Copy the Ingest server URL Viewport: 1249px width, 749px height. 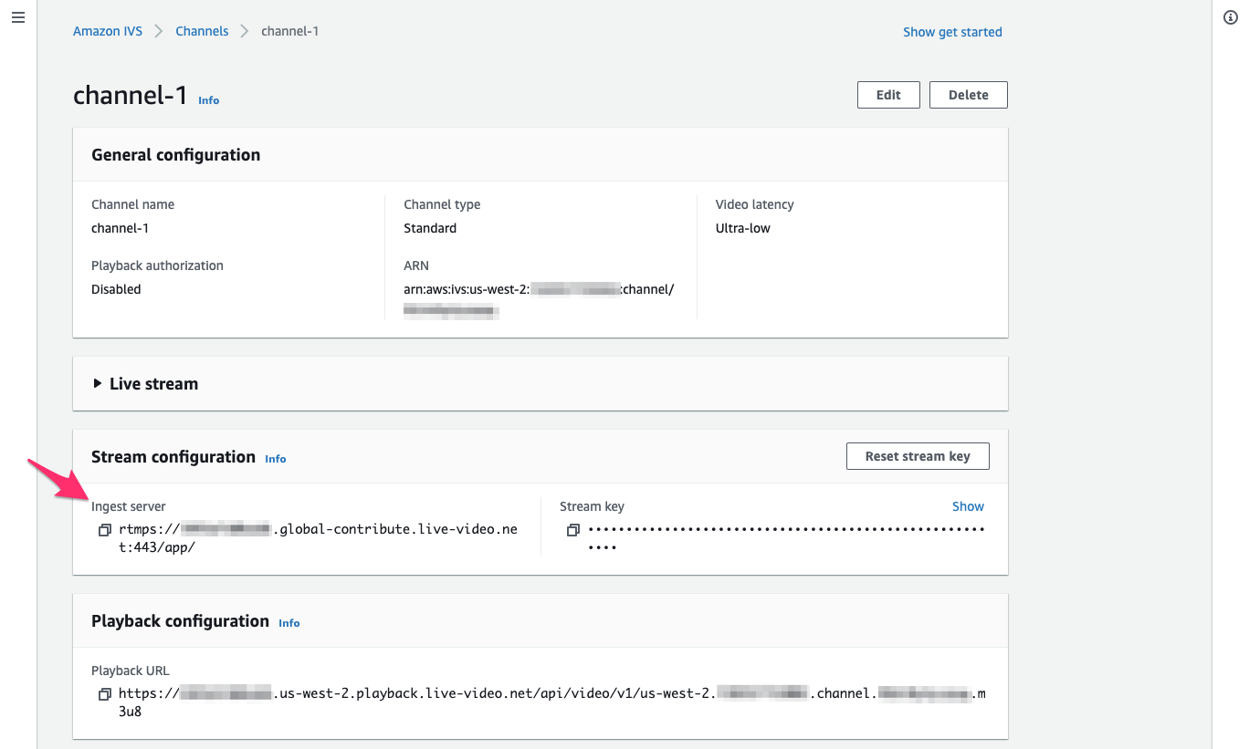104,530
